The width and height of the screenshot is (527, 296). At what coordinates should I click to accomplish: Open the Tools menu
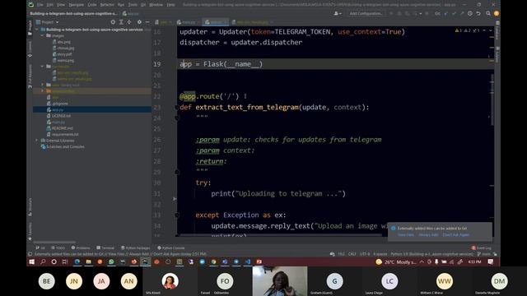click(x=133, y=5)
